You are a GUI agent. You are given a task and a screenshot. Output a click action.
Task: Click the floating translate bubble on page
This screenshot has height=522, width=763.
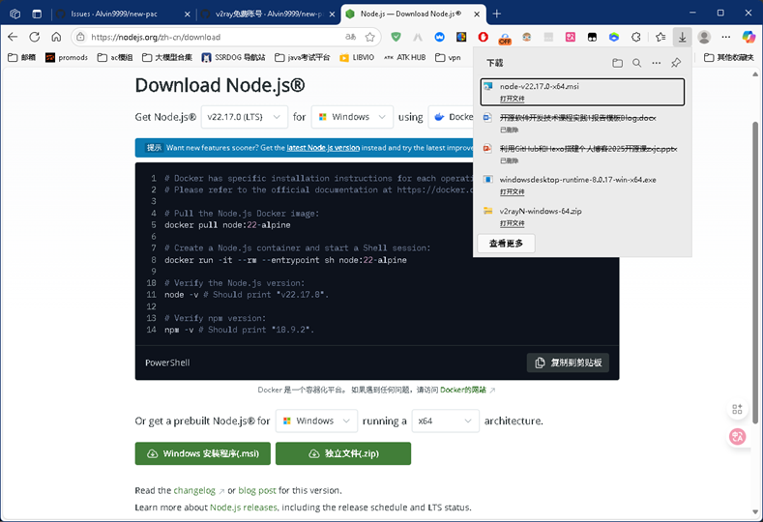[737, 436]
